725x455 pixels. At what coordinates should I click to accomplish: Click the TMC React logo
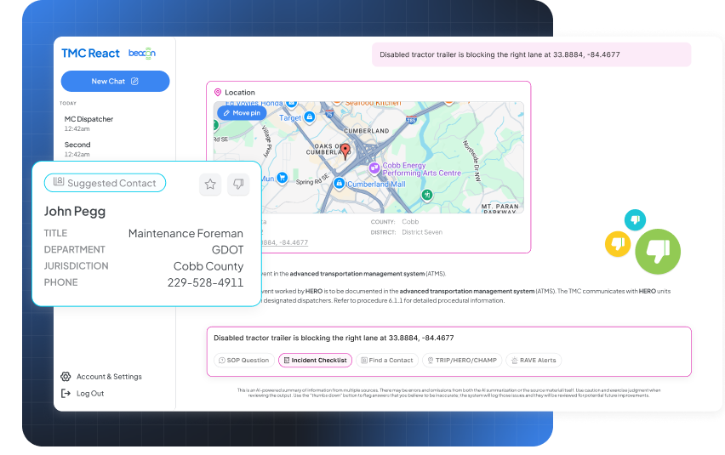tap(90, 54)
